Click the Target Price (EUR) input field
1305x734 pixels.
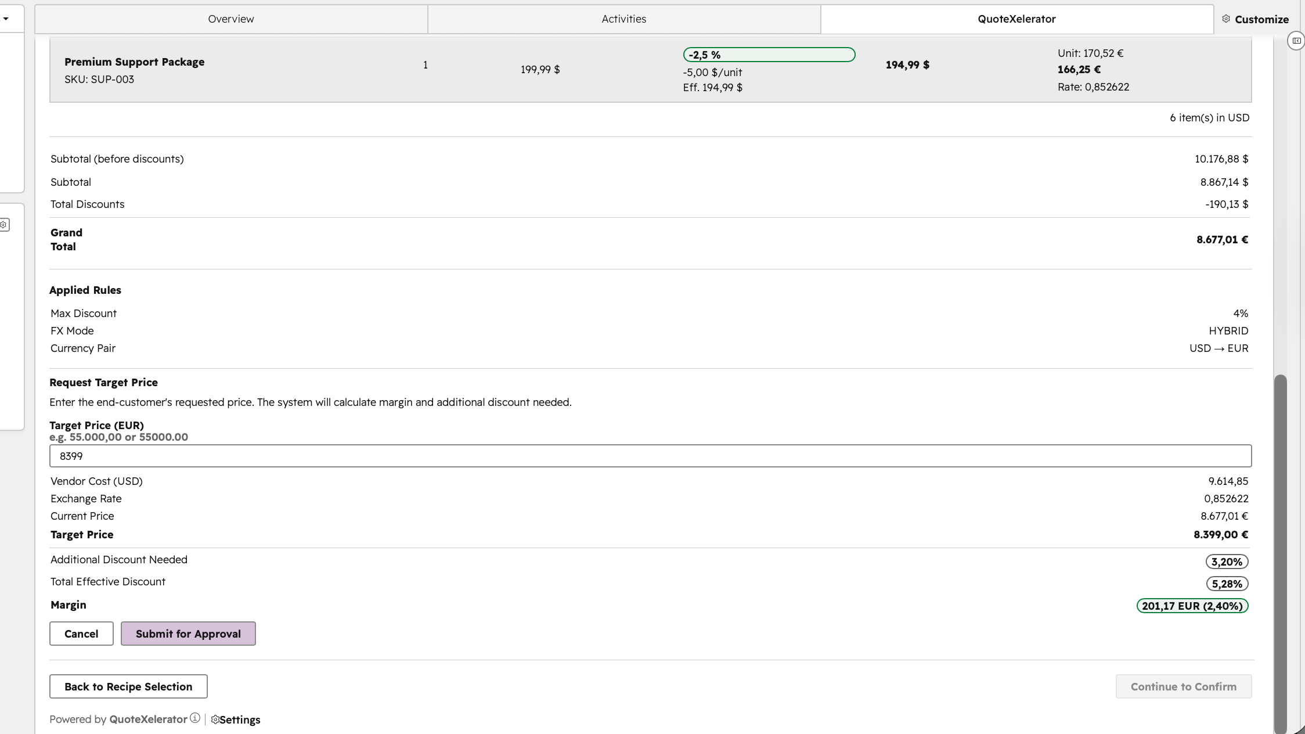650,456
